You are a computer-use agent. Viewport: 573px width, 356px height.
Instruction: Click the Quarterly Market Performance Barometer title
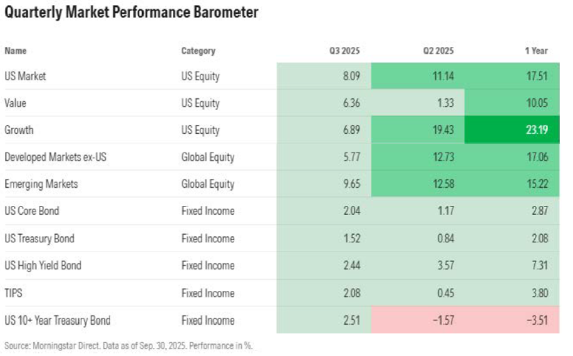click(131, 13)
